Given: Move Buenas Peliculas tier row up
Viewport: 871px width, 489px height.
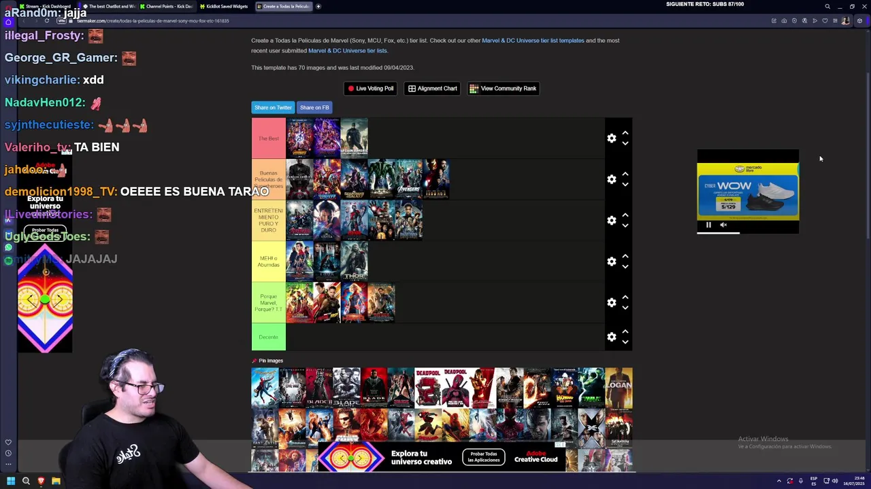Looking at the screenshot, I should pyautogui.click(x=625, y=175).
